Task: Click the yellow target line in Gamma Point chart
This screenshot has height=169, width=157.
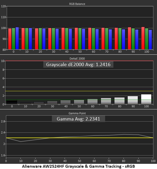Action: tap(80, 138)
